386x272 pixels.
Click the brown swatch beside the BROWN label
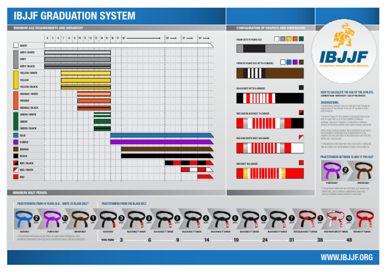tap(16, 149)
